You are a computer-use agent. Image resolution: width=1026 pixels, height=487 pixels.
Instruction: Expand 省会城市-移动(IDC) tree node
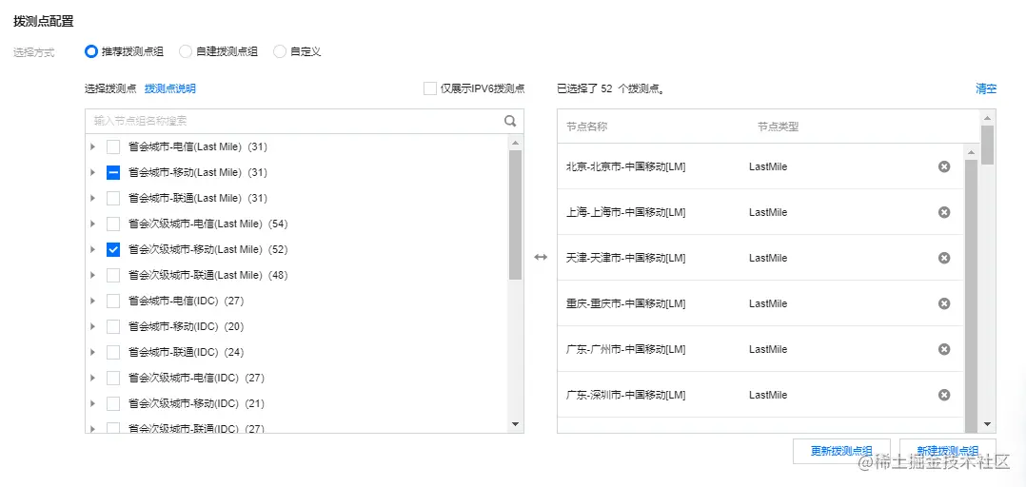(x=92, y=326)
